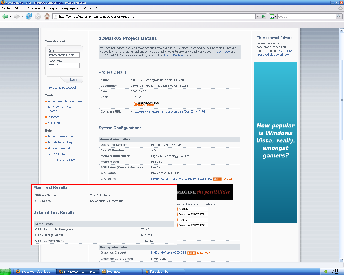
Task: Click GET IT badge next to Graphics Chipset
Action: tap(192, 253)
